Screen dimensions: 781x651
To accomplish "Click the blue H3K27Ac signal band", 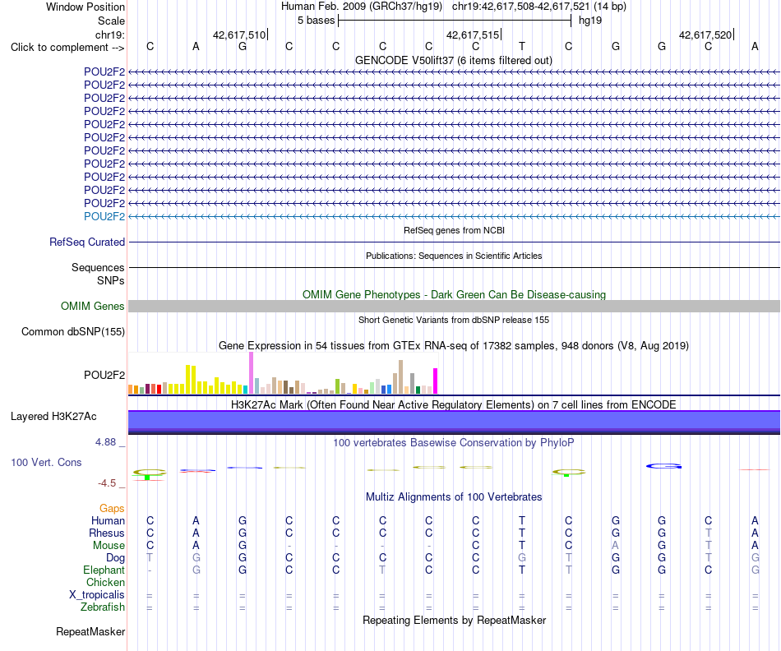I will [454, 422].
